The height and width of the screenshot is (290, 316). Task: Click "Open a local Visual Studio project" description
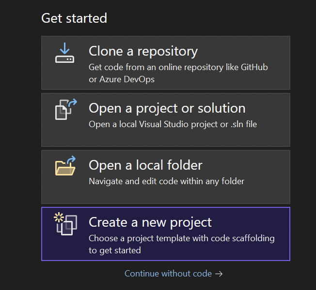173,124
